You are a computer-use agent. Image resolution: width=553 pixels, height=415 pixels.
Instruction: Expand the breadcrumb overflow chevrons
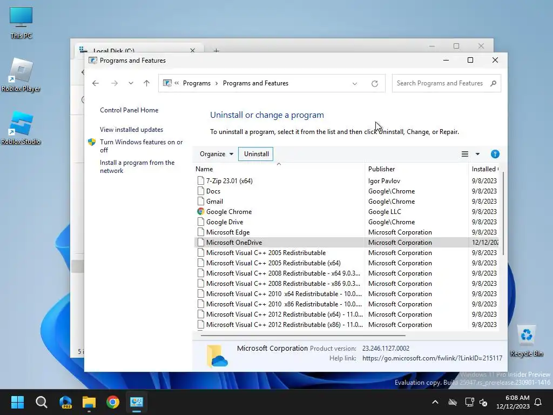pos(177,83)
